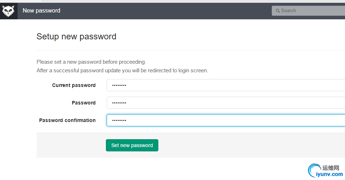The width and height of the screenshot is (345, 180).
Task: Select the Password input field
Action: 225,103
